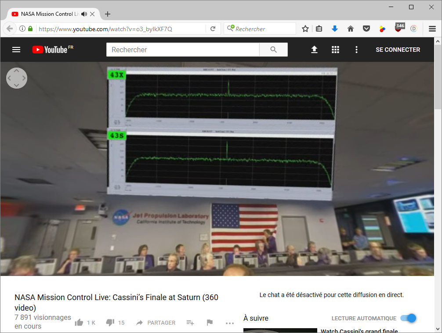Like the video with thumbs up
Image resolution: width=442 pixels, height=333 pixels.
tap(79, 322)
